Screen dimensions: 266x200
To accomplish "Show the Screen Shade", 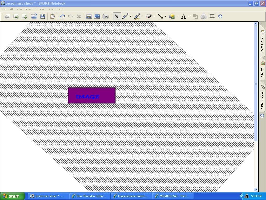I will click(89, 16).
